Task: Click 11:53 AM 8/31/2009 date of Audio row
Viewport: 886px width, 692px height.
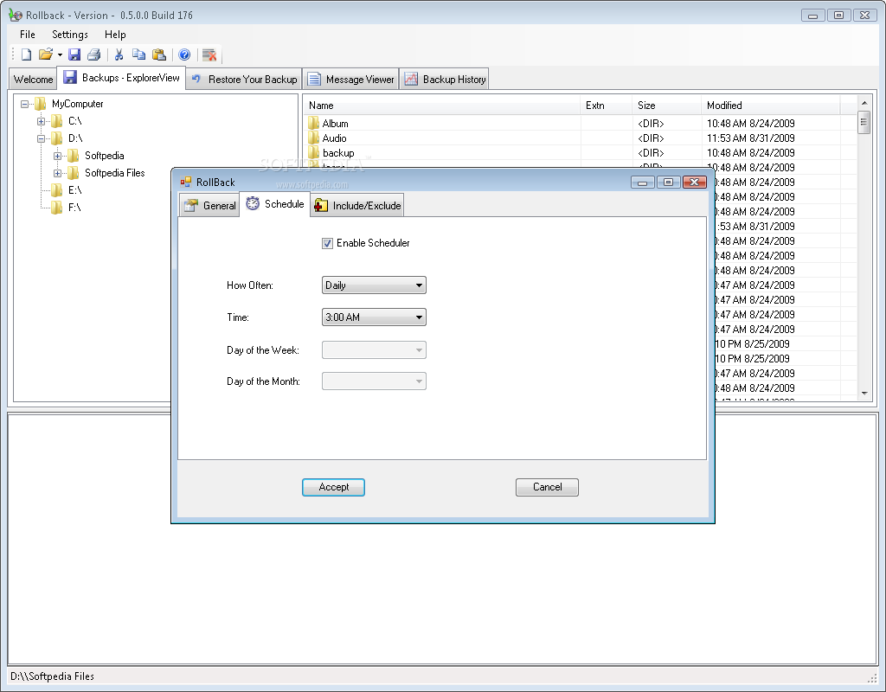Action: click(x=750, y=138)
